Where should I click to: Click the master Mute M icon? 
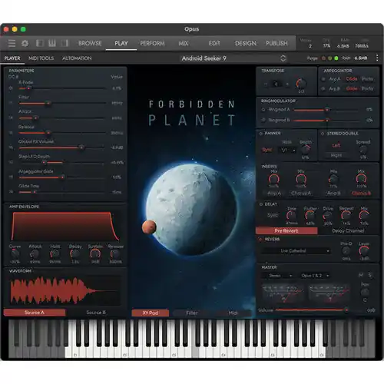pyautogui.click(x=361, y=275)
